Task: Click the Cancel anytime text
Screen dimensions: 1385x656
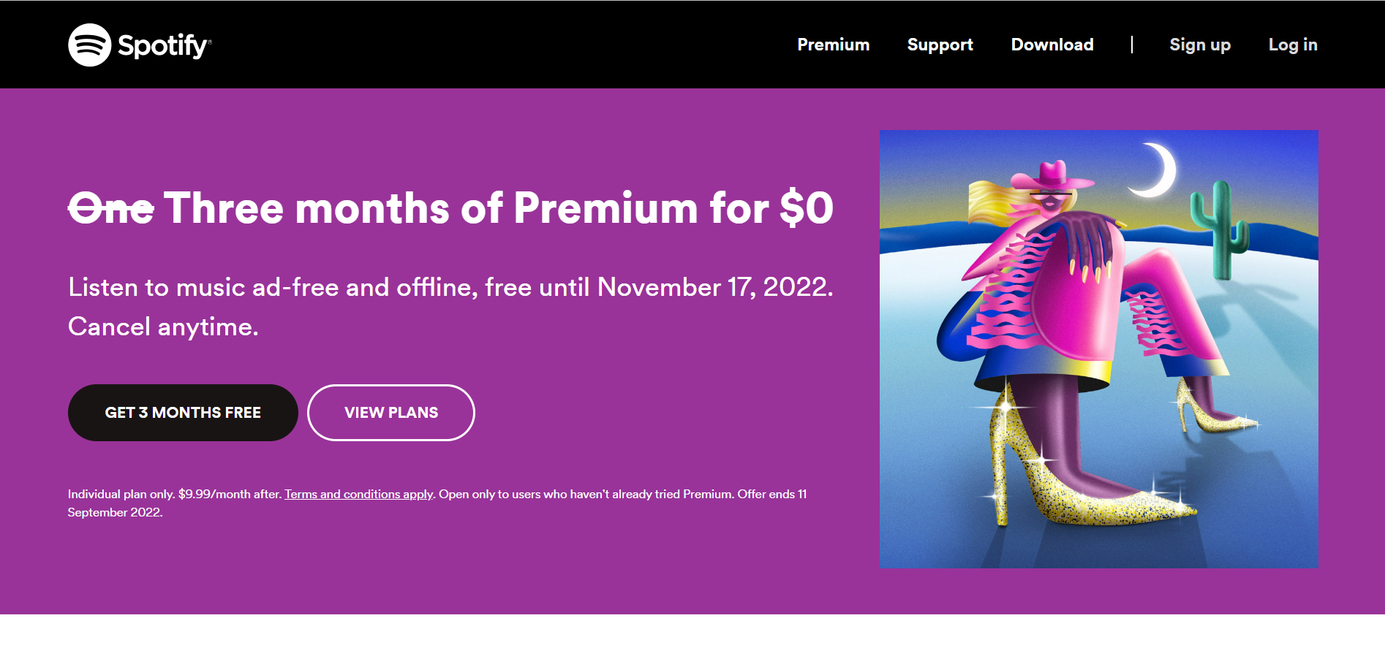Action: tap(163, 327)
